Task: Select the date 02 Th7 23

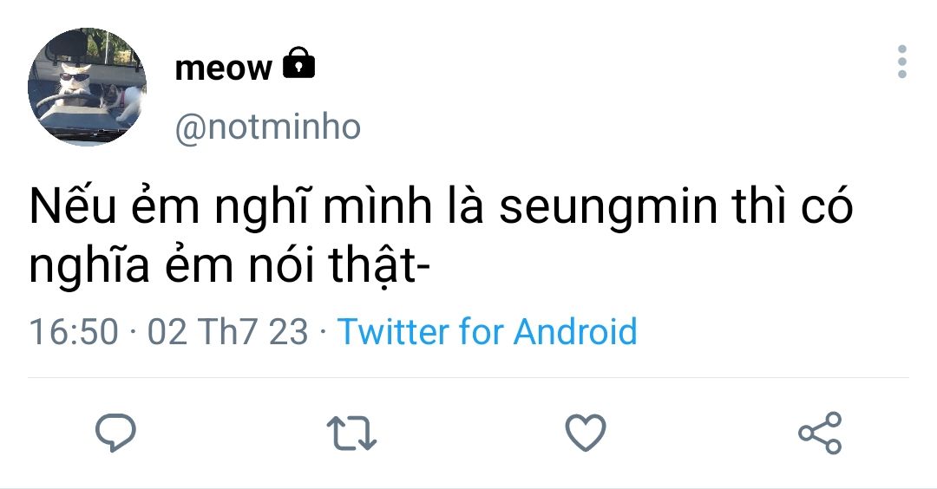Action: (228, 332)
